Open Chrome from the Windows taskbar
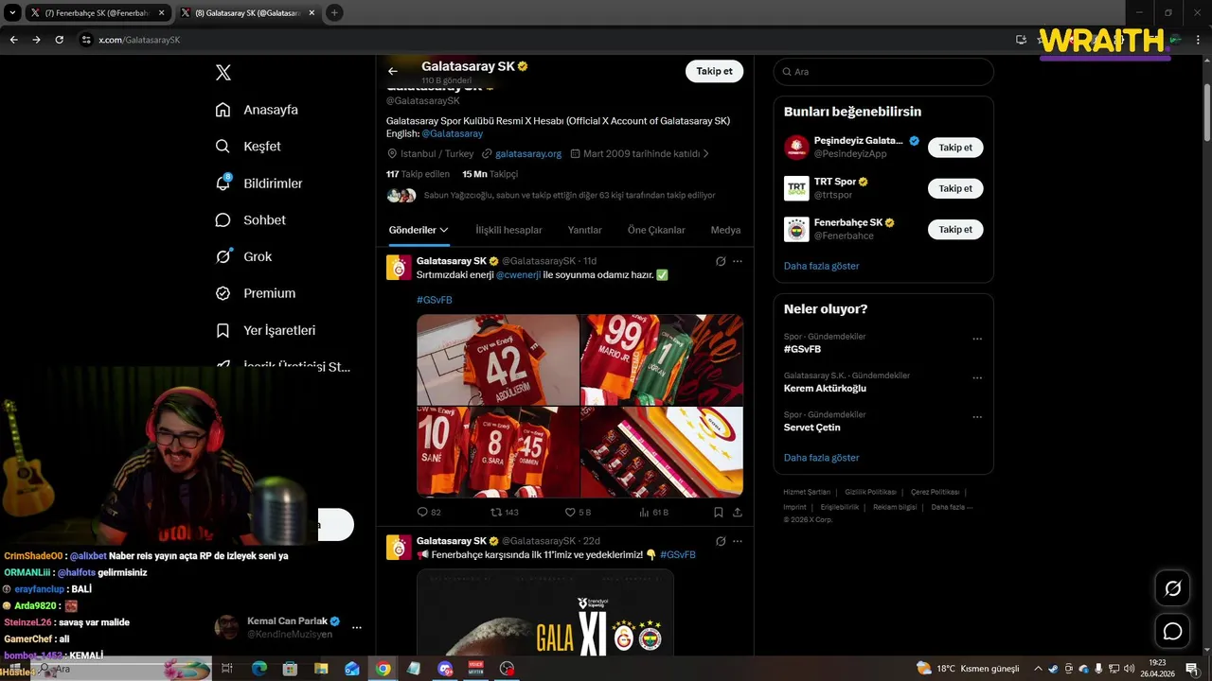The image size is (1212, 681). pyautogui.click(x=383, y=669)
